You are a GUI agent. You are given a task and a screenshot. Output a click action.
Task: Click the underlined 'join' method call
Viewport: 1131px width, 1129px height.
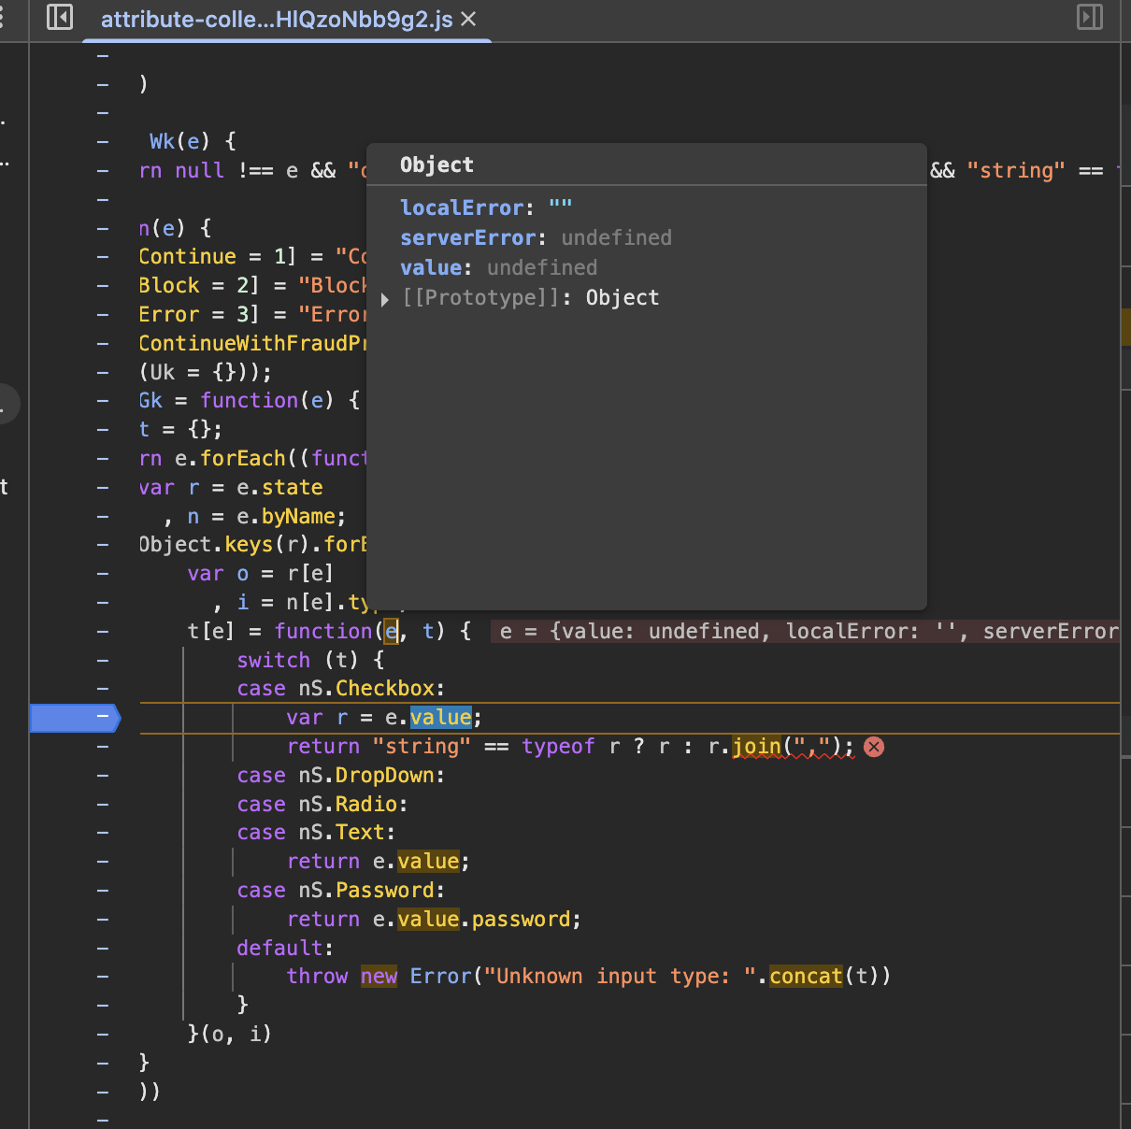(x=756, y=747)
